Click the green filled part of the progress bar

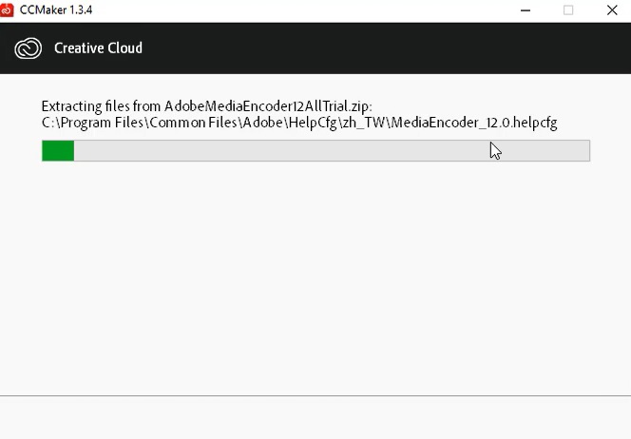tap(58, 150)
